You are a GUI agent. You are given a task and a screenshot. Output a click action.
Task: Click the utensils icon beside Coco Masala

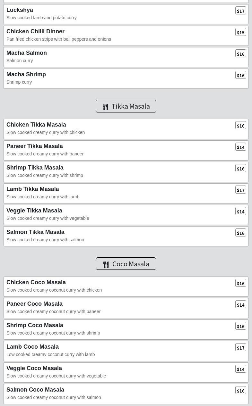tap(106, 264)
